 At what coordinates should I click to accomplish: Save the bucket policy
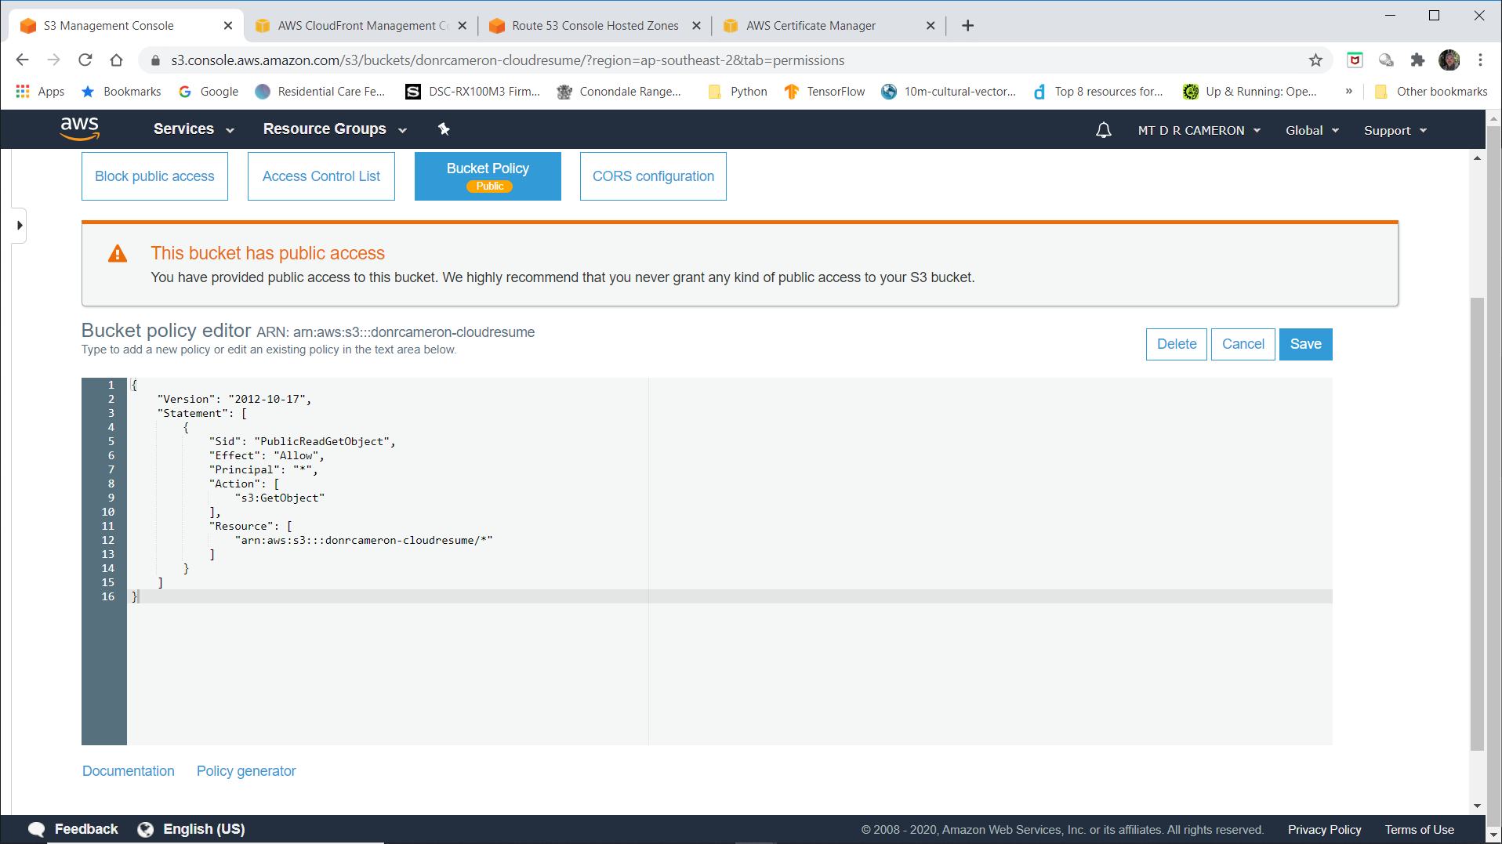click(x=1305, y=344)
